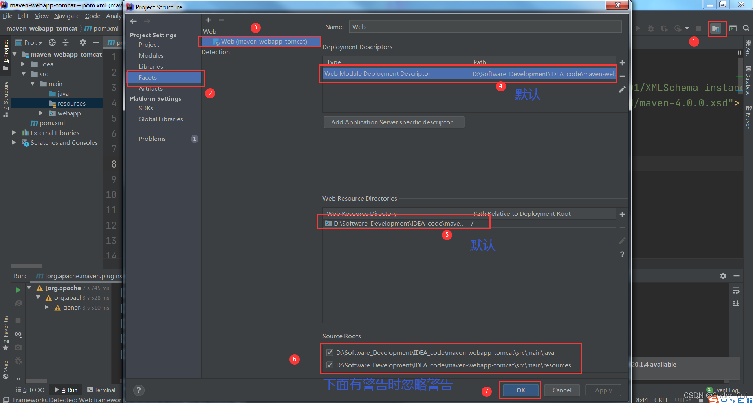The image size is (753, 403).
Task: Toggle the src\main\java source root checkbox
Action: 330,352
